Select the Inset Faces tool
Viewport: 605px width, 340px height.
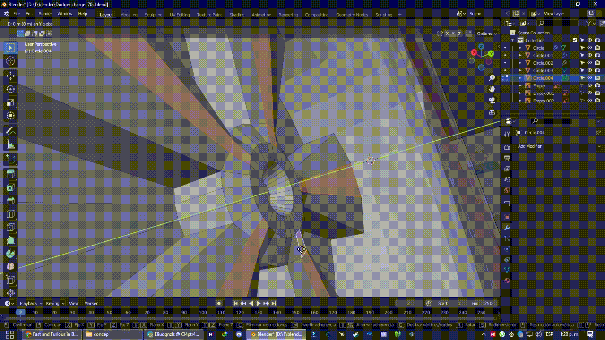pos(10,187)
